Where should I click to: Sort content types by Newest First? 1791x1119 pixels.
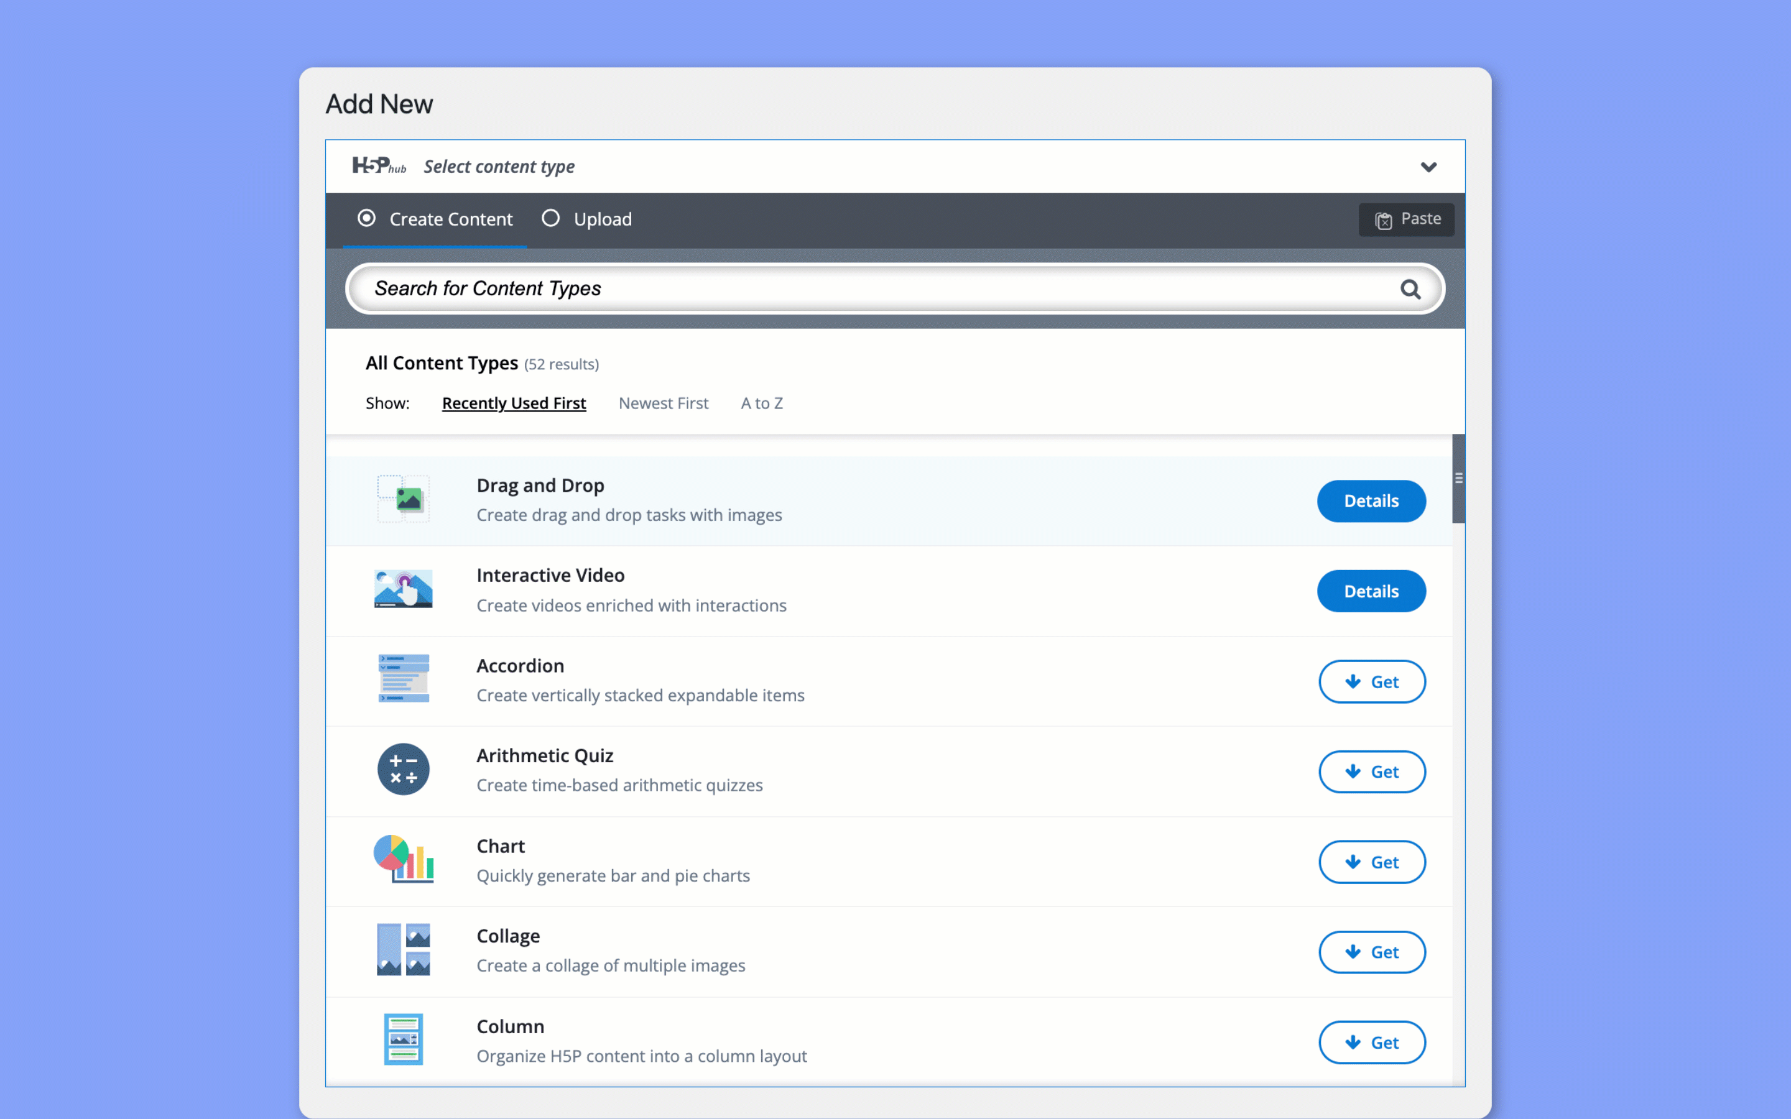click(x=663, y=402)
